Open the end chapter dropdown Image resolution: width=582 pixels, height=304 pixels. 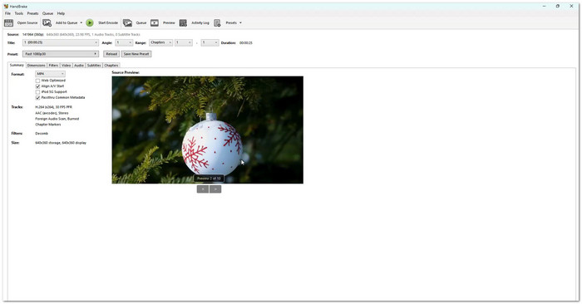210,42
